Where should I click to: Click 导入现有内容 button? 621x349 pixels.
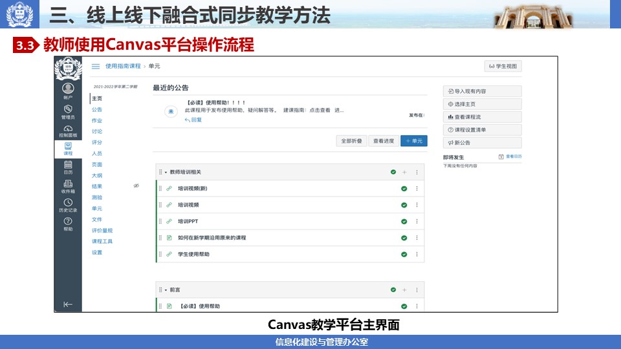point(482,91)
